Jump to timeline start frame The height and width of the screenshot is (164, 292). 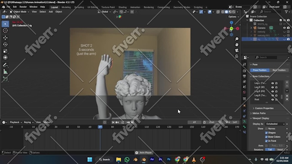[113, 122]
